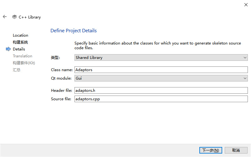
Task: Select the Translation step in sidebar
Action: tap(23, 56)
